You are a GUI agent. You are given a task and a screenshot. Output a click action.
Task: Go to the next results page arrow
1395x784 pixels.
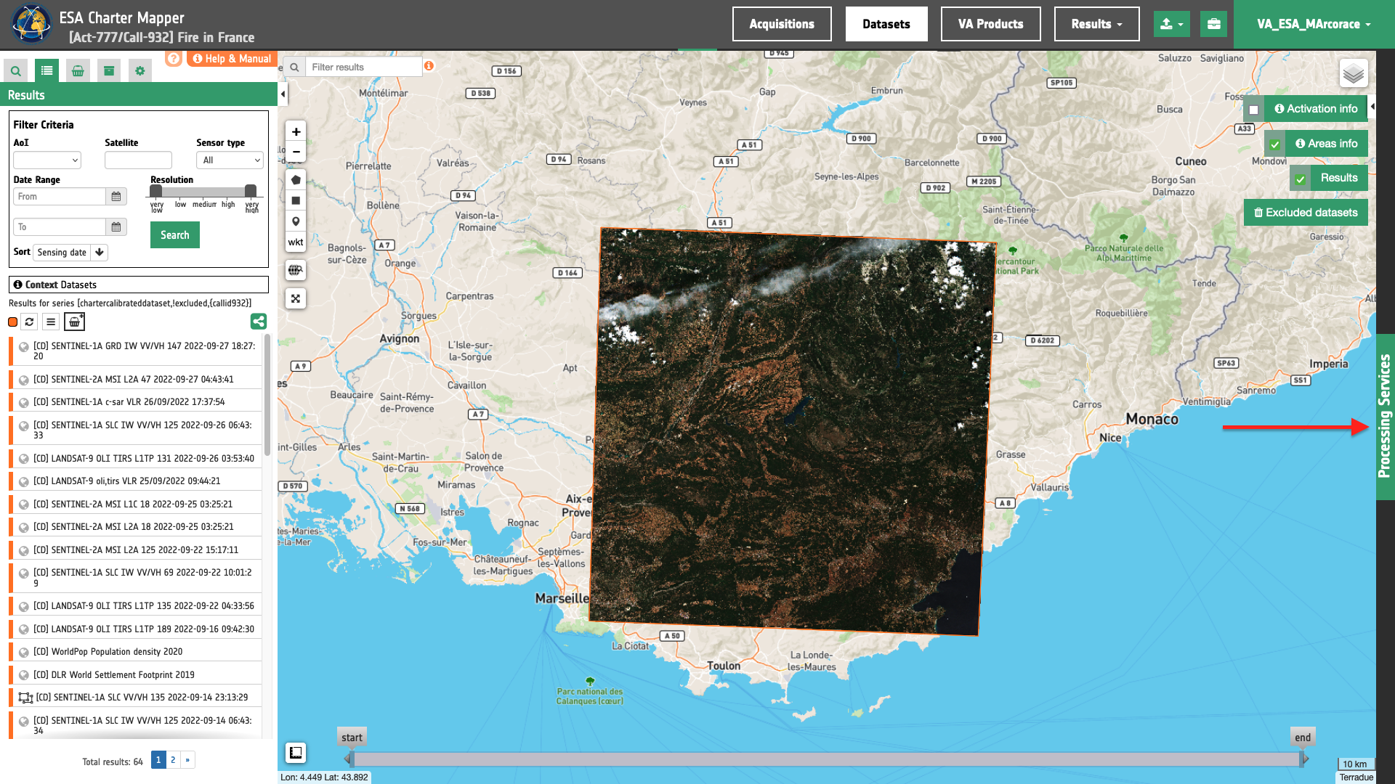[187, 760]
